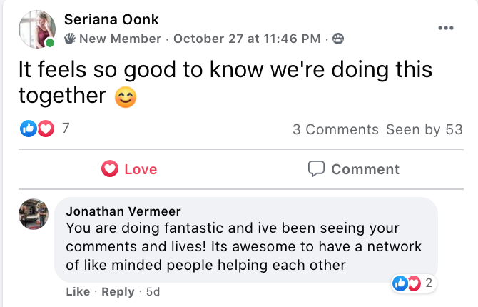Reply to Jonathan Vermeer's comment
The height and width of the screenshot is (307, 478).
[x=118, y=291]
